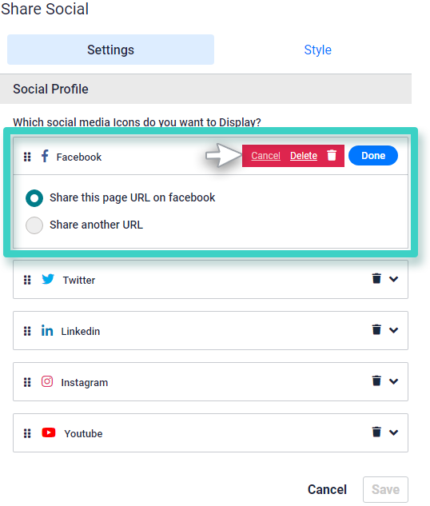This screenshot has height=506, width=430.
Task: Open Instagram options with its chevron
Action: point(393,381)
